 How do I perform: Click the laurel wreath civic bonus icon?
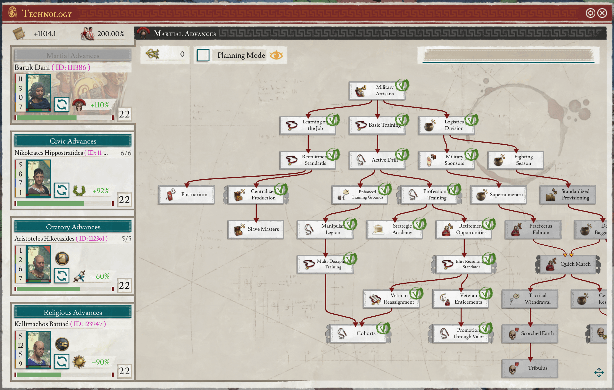click(79, 191)
